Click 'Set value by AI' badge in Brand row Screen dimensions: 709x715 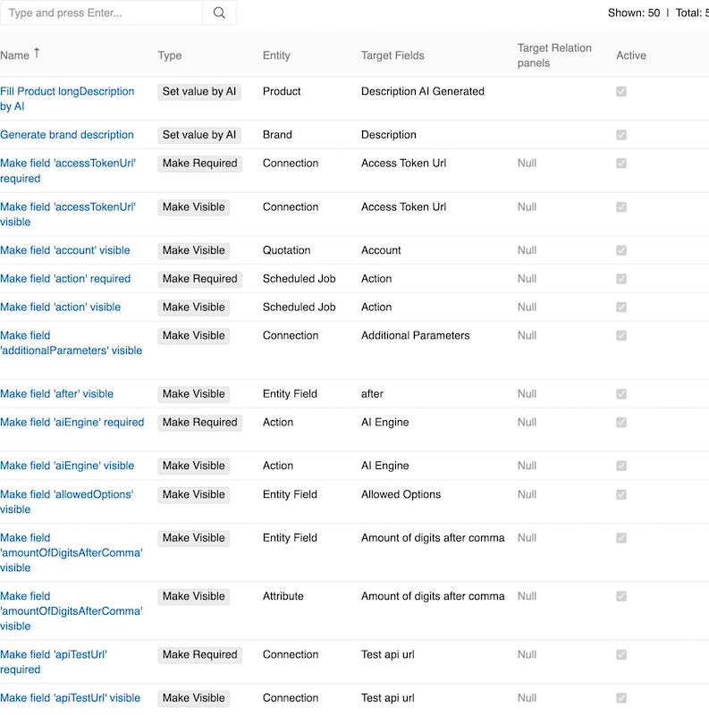[199, 135]
